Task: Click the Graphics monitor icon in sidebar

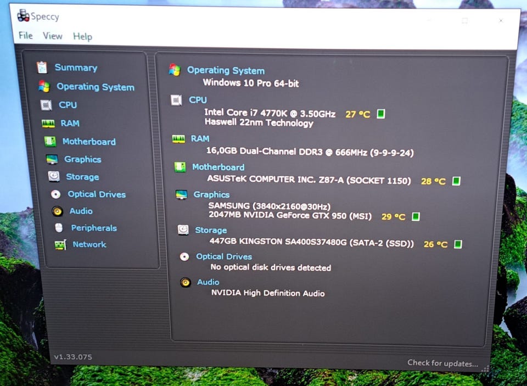Action: (52, 159)
